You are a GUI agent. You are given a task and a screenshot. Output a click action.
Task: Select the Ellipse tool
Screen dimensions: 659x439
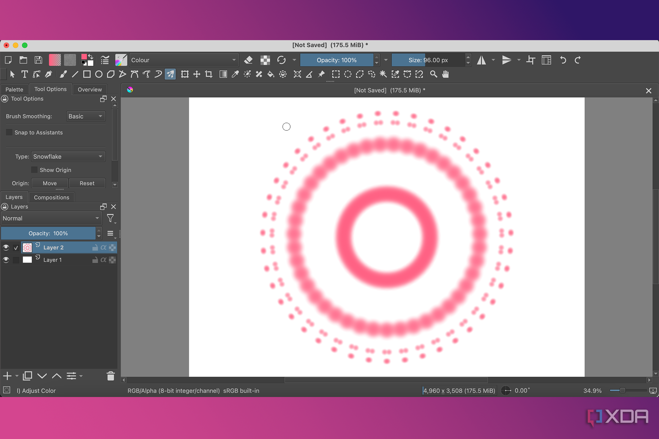coord(99,74)
